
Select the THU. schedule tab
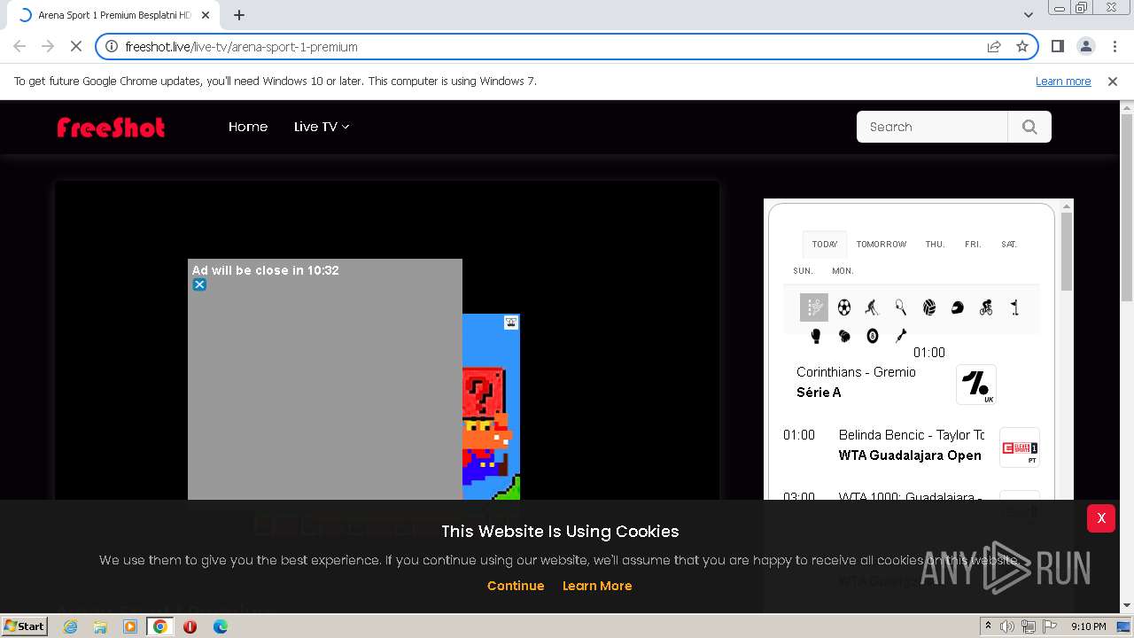[935, 244]
